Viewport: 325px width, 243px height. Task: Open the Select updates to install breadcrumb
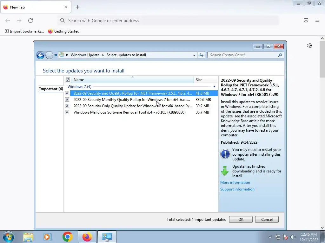click(x=126, y=55)
